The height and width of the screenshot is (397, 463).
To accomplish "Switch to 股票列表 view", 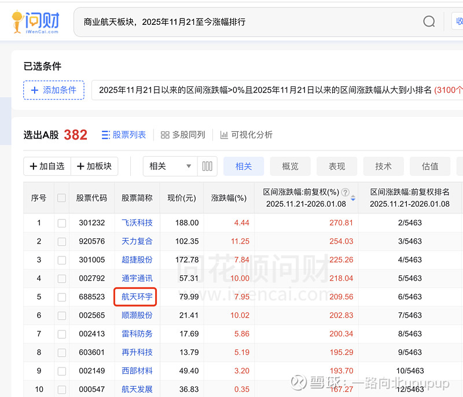I will pos(123,135).
